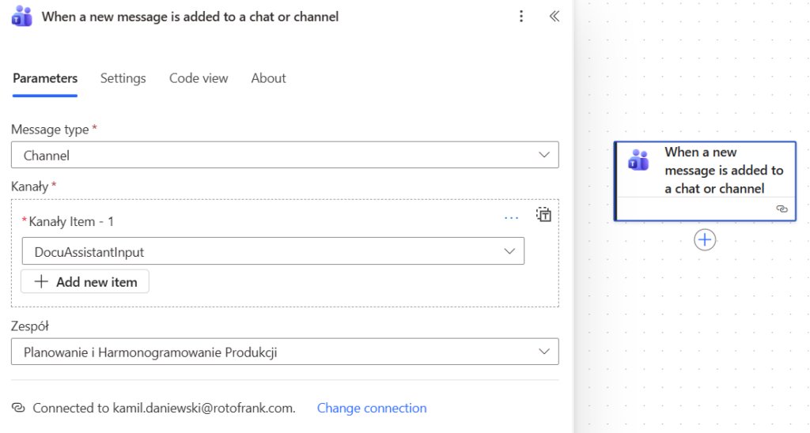Open the DocuAssistantInput channel dropdown

(x=273, y=251)
